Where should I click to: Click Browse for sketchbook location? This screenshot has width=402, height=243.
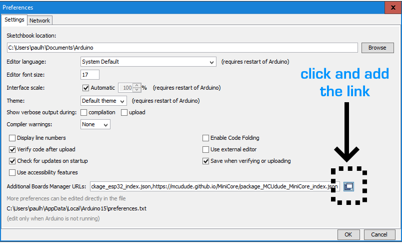click(x=377, y=48)
